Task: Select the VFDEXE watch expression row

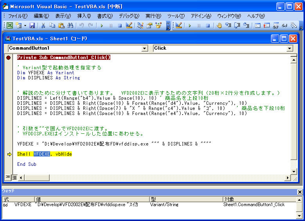Action: coord(149,205)
